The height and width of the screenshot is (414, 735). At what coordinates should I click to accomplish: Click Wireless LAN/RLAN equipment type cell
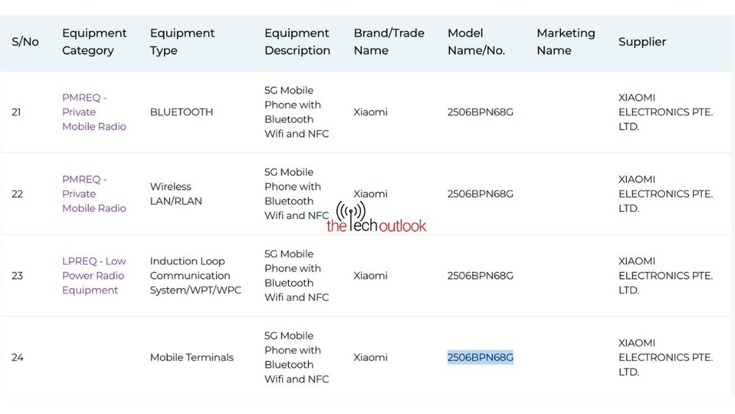176,193
